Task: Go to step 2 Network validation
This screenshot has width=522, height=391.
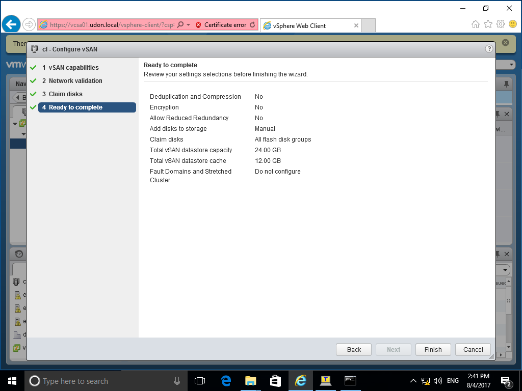Action: (75, 81)
